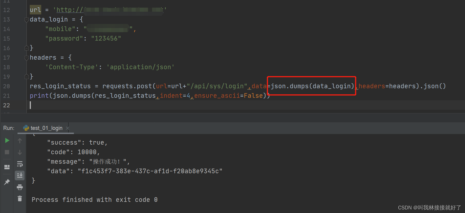Click the down-arrow next stack trace icon

coord(20,152)
